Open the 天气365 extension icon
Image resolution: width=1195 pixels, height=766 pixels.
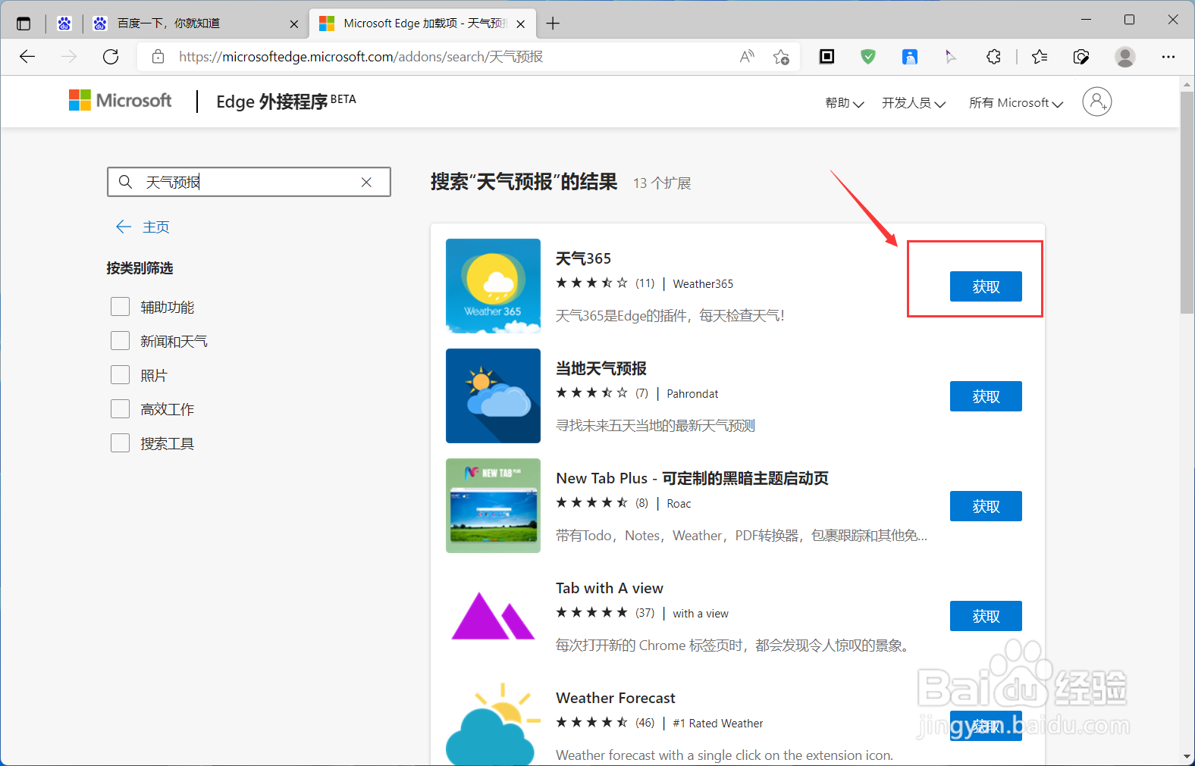(493, 286)
